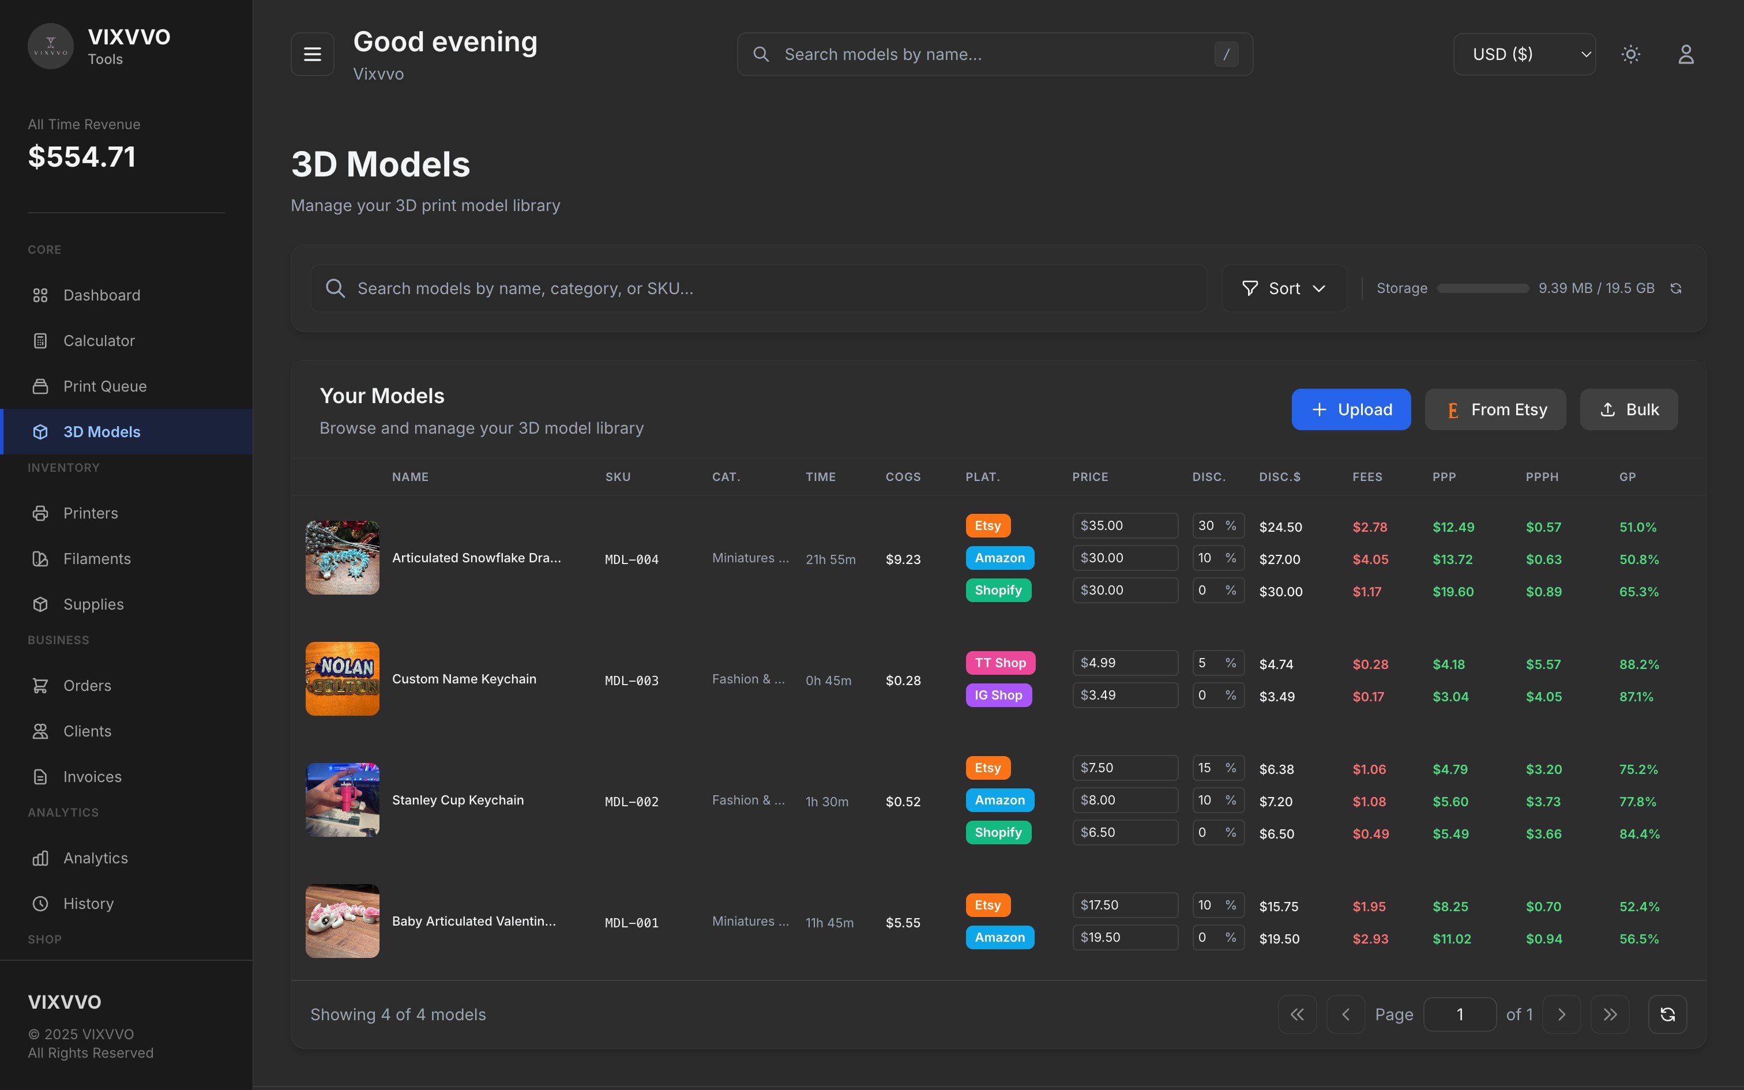Click the table refresh icon near pagination

[x=1667, y=1014]
